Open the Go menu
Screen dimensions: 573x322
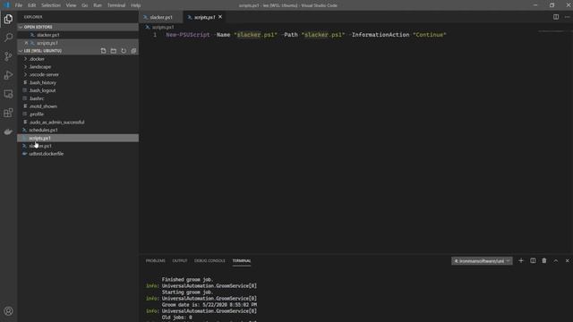coord(84,5)
